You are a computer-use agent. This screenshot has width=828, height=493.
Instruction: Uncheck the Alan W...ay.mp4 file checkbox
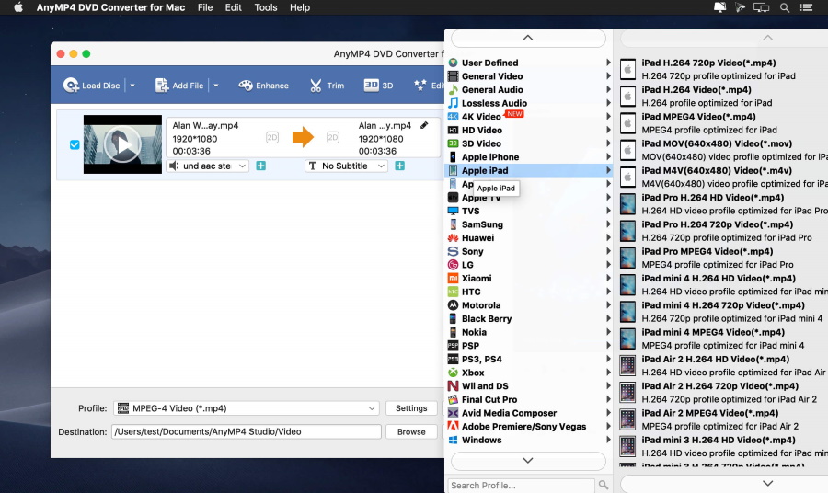(75, 144)
